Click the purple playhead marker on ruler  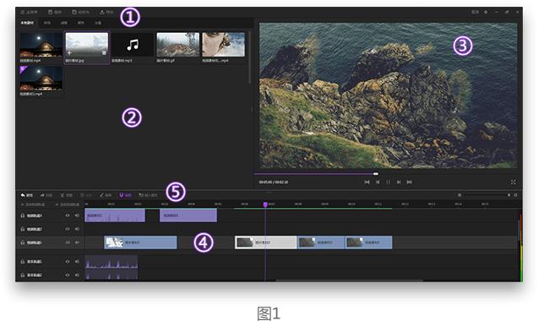(x=265, y=204)
